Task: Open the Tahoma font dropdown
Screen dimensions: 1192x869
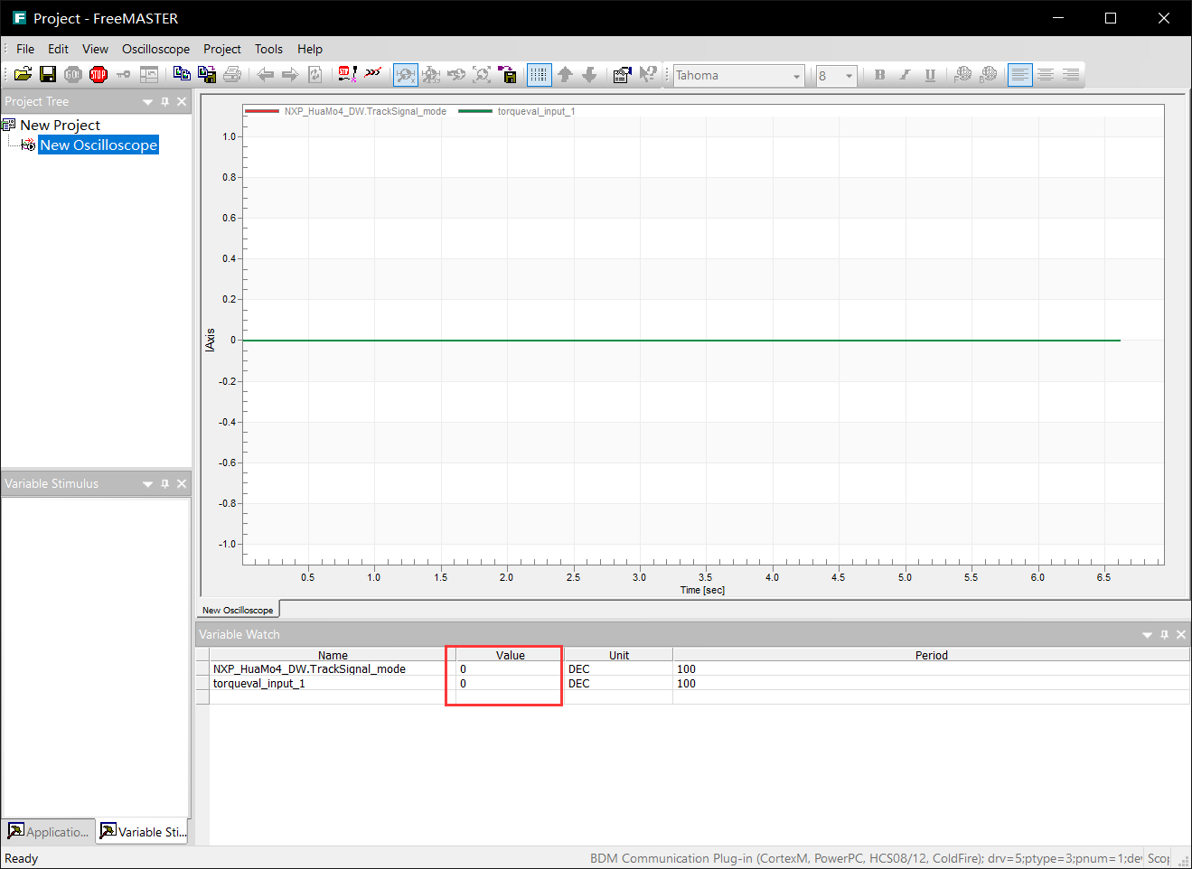Action: click(x=794, y=75)
